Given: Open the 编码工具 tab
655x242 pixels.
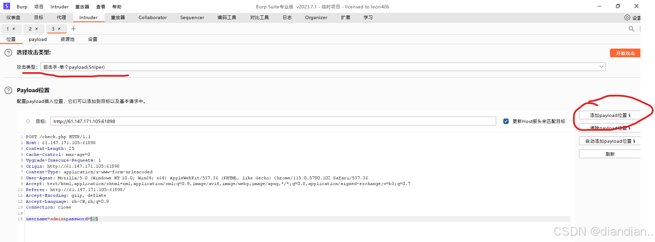Looking at the screenshot, I should (227, 17).
